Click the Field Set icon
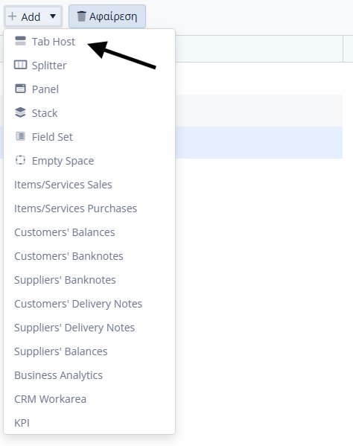Image resolution: width=353 pixels, height=446 pixels. tap(20, 136)
